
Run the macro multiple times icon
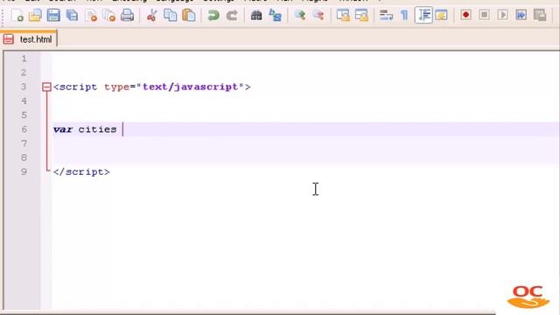[x=521, y=15]
